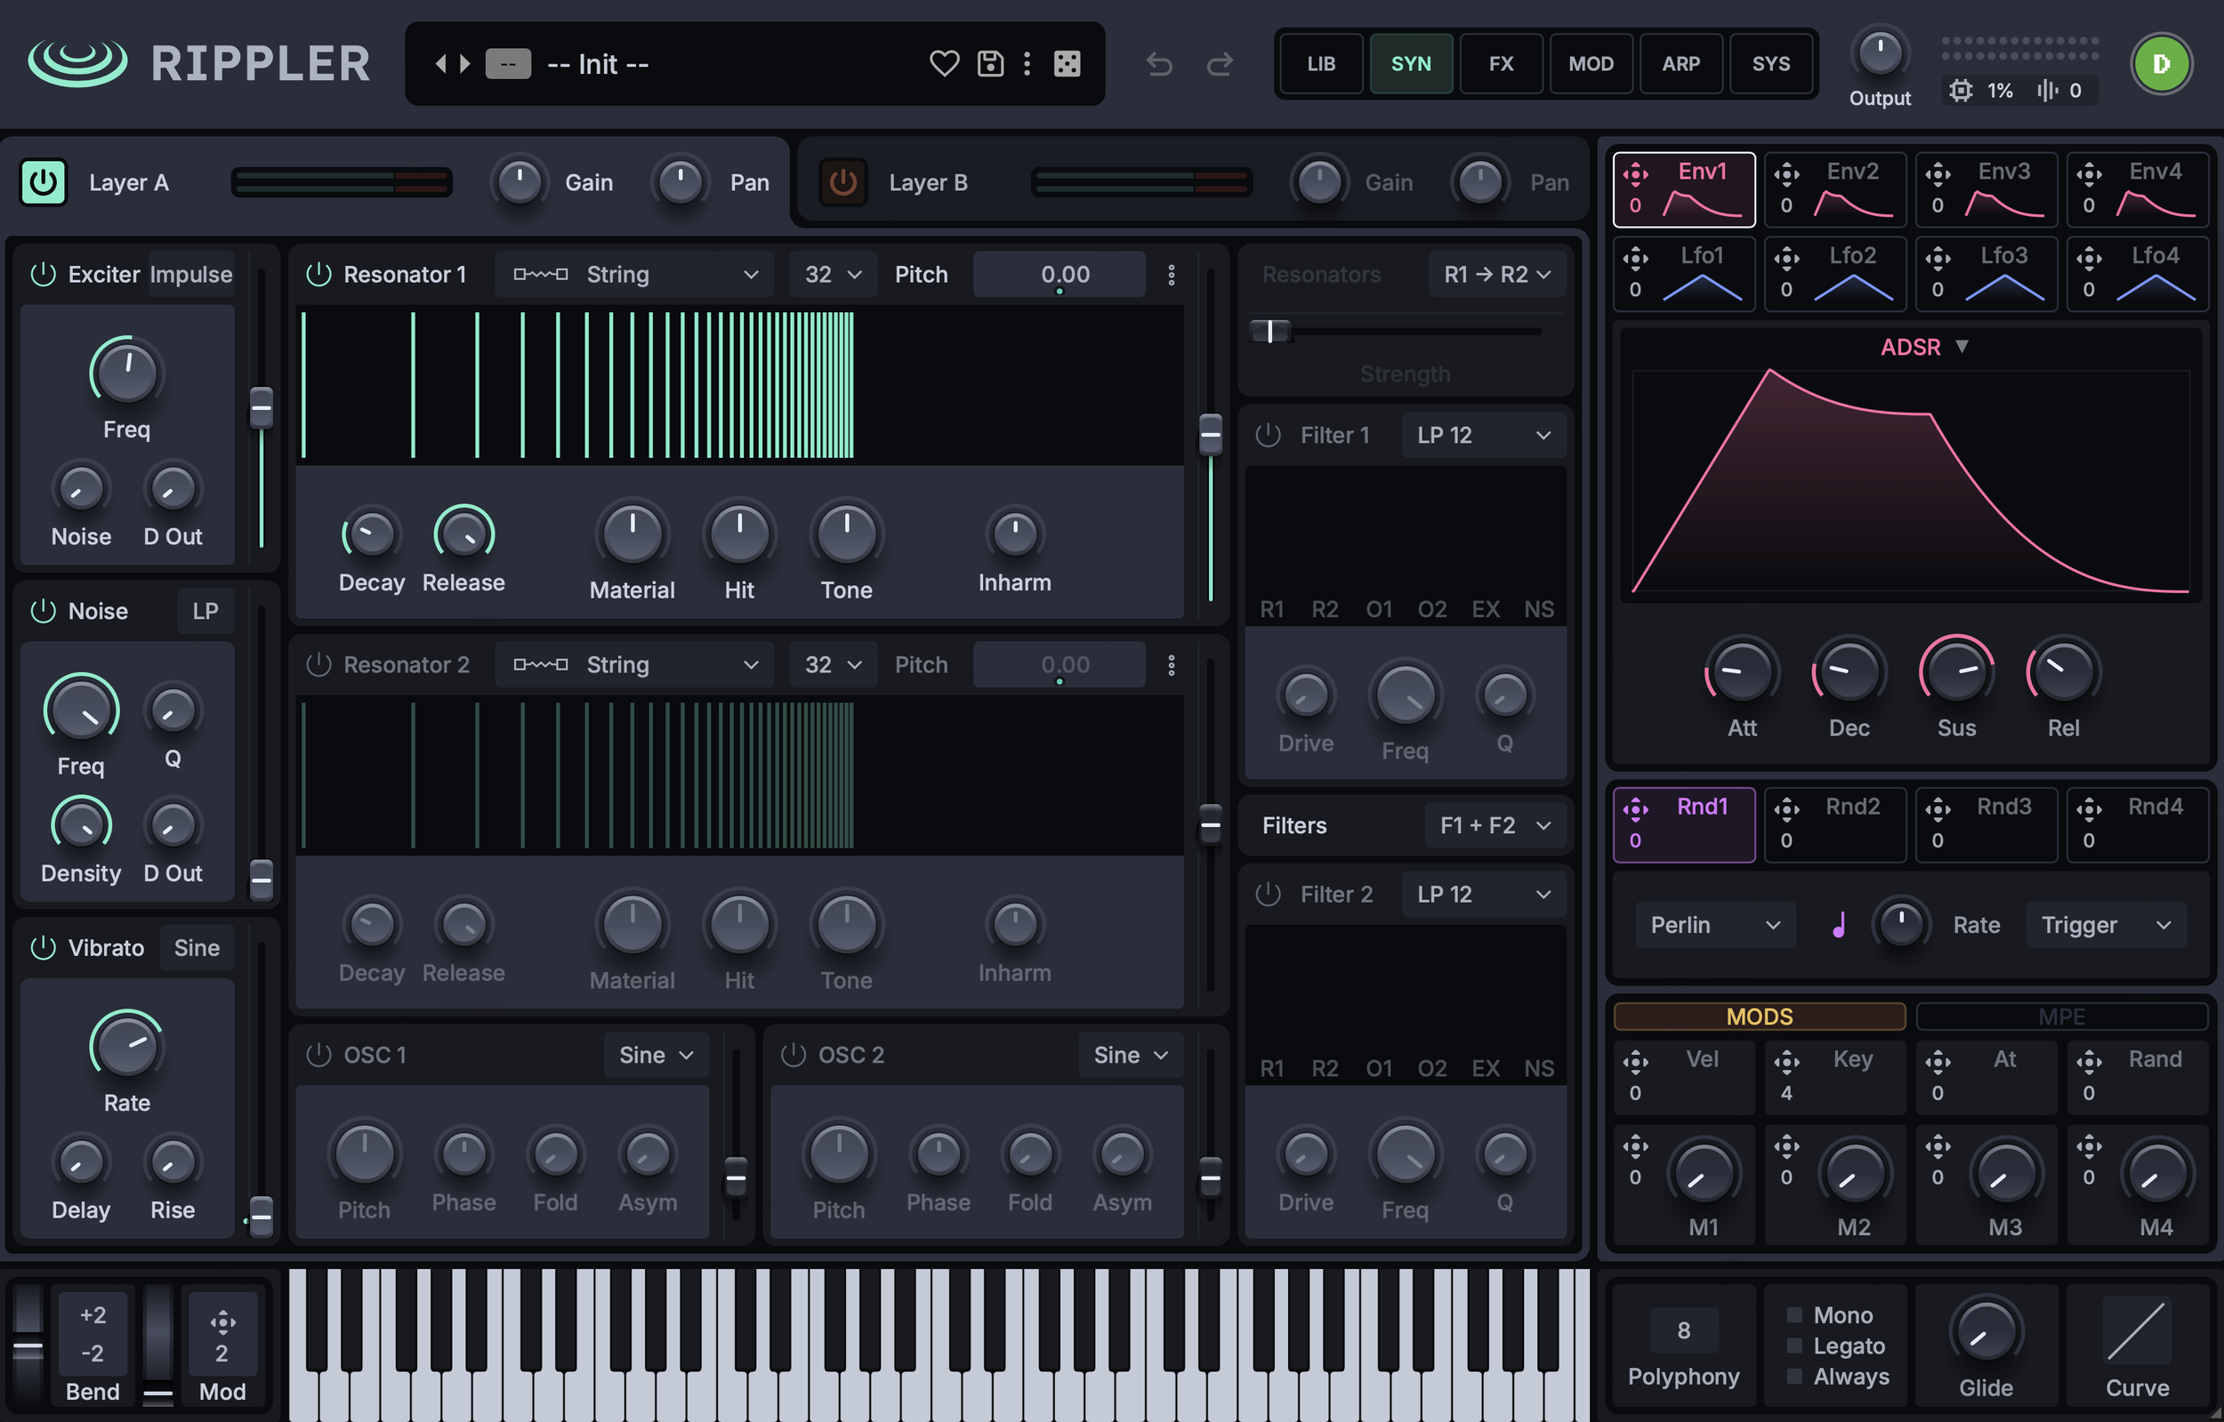This screenshot has width=2224, height=1422.
Task: Click the Exciter level vertical slider
Action: 262,409
